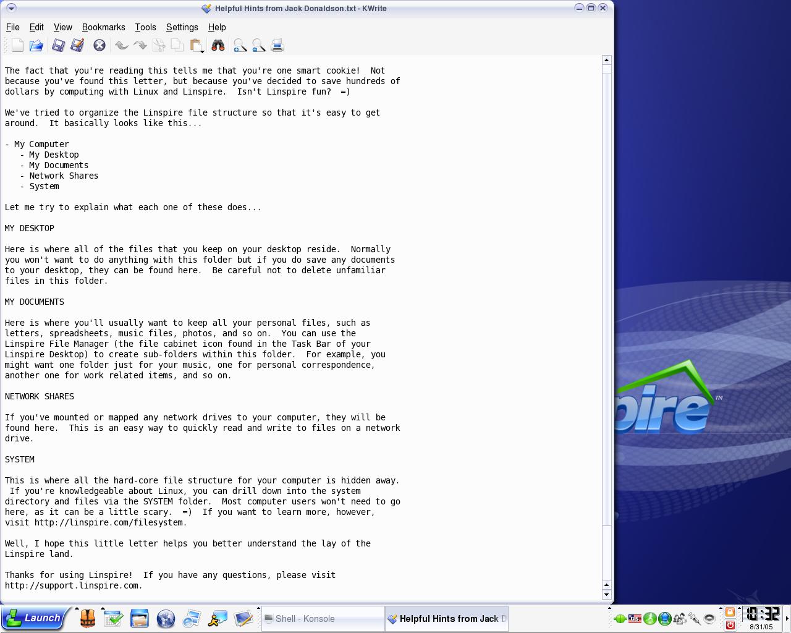Open the KWrite window menu in title bar

(11, 8)
